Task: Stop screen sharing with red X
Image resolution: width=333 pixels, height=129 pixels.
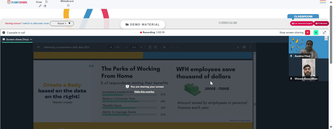Action: click(x=307, y=33)
